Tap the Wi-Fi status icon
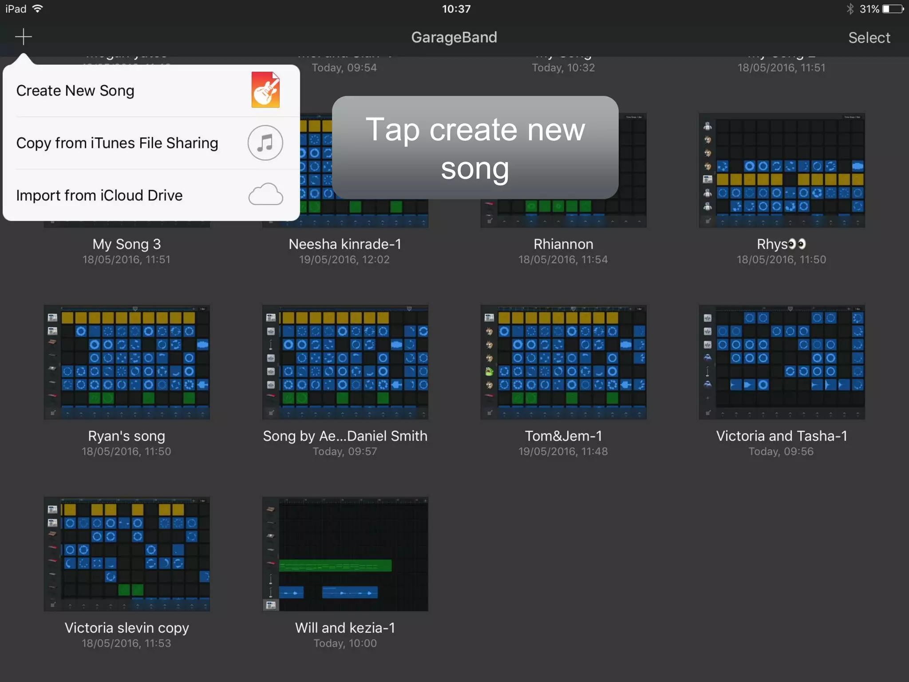909x682 pixels. tap(38, 9)
